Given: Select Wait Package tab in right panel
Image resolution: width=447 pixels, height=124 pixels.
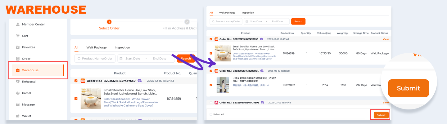Looking at the screenshot, I should (x=227, y=13).
